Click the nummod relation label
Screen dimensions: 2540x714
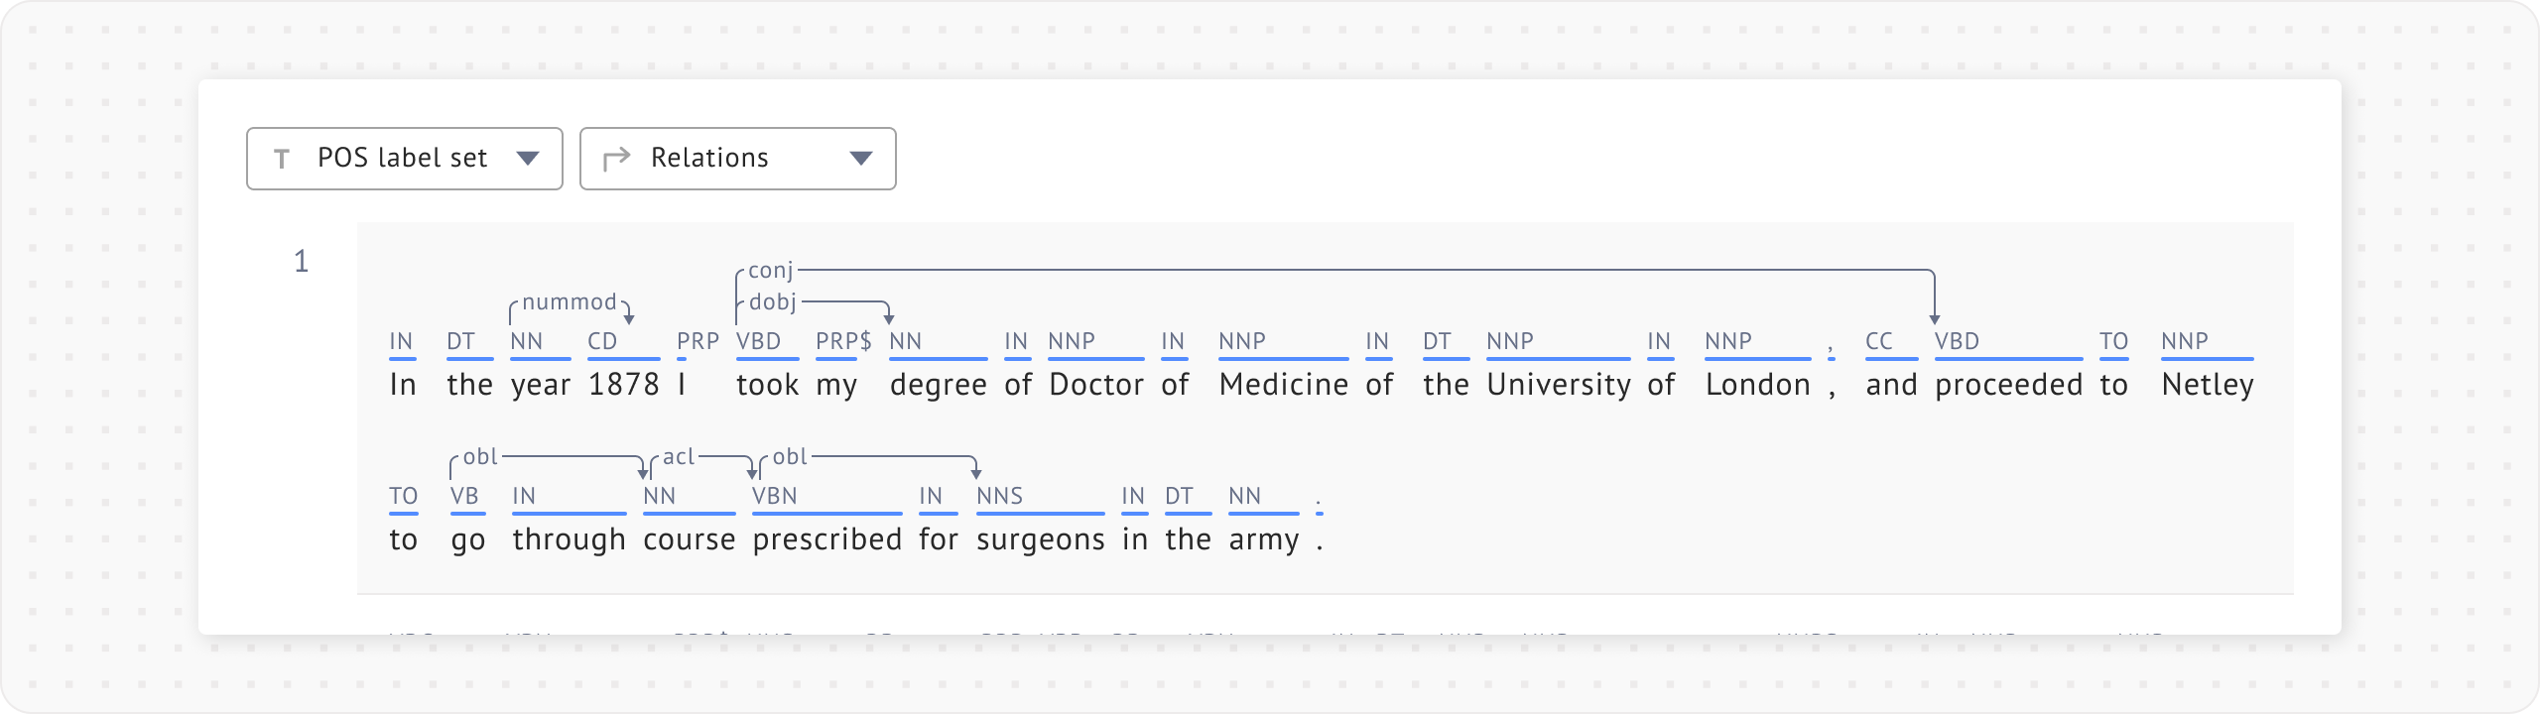(x=570, y=301)
